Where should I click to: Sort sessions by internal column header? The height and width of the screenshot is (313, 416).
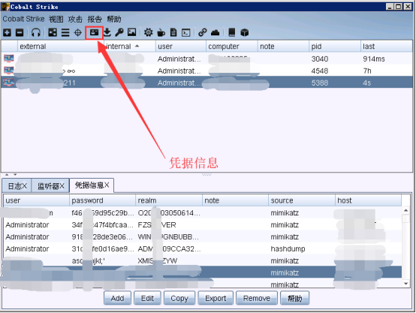pos(129,46)
